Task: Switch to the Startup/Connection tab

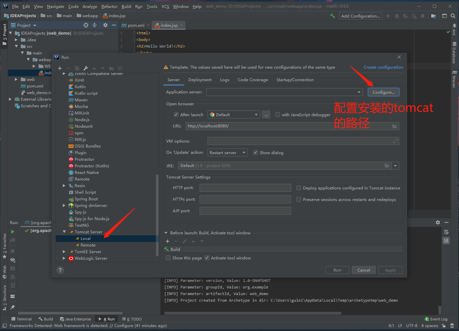Action: pos(295,80)
